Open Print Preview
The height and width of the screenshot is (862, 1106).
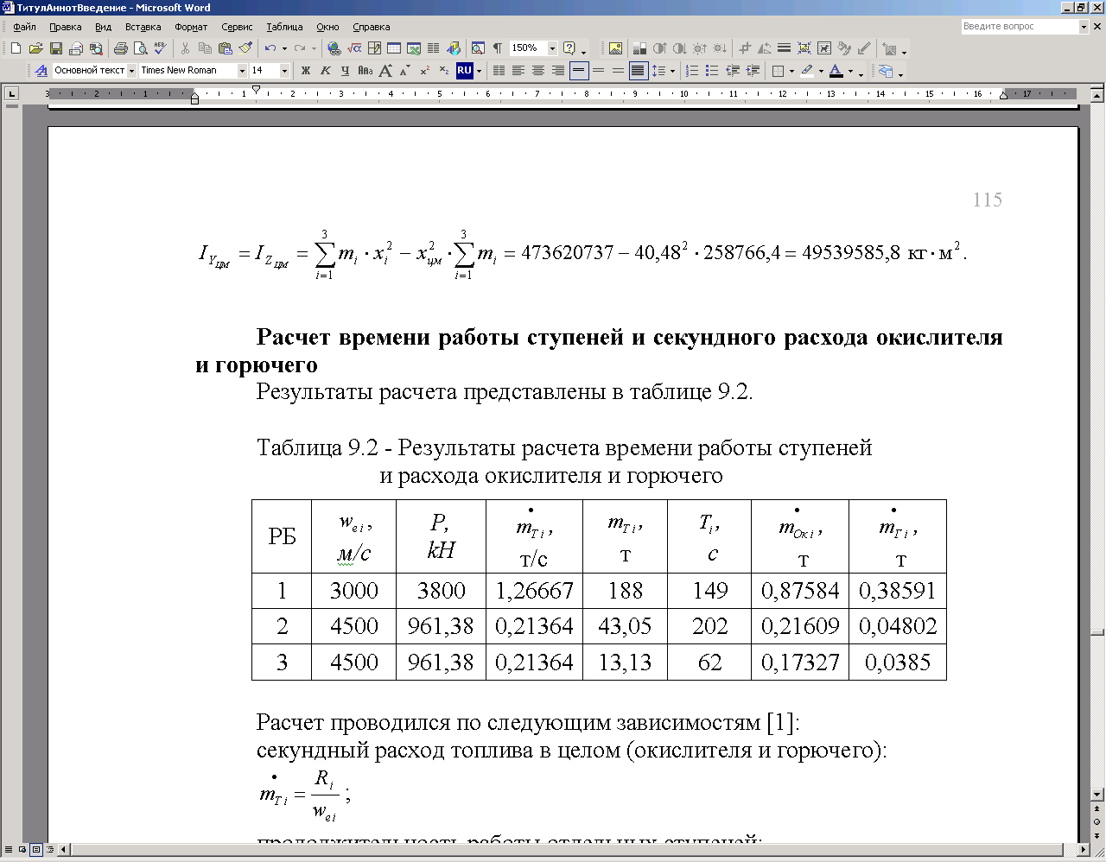coord(141,48)
